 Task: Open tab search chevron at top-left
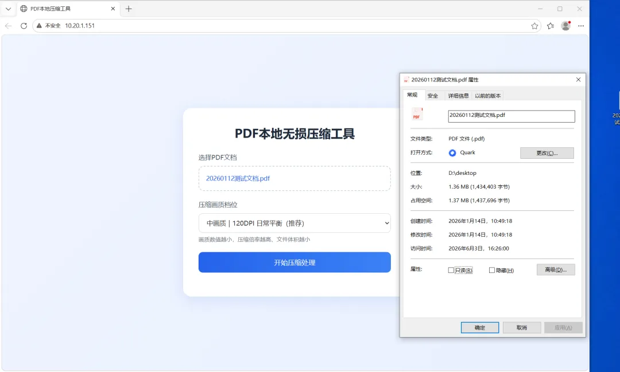pos(8,9)
